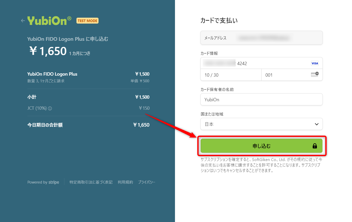
Task: Click the YubiOn FIDO Logon Plus に申し込む heading
Action: 68,39
